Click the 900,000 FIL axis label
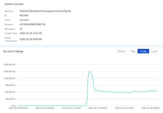 point(10,85)
